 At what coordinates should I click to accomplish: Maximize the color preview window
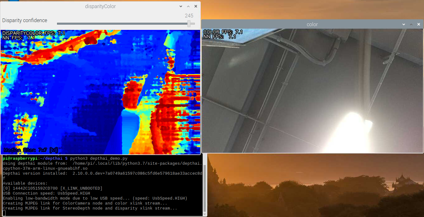pos(411,24)
